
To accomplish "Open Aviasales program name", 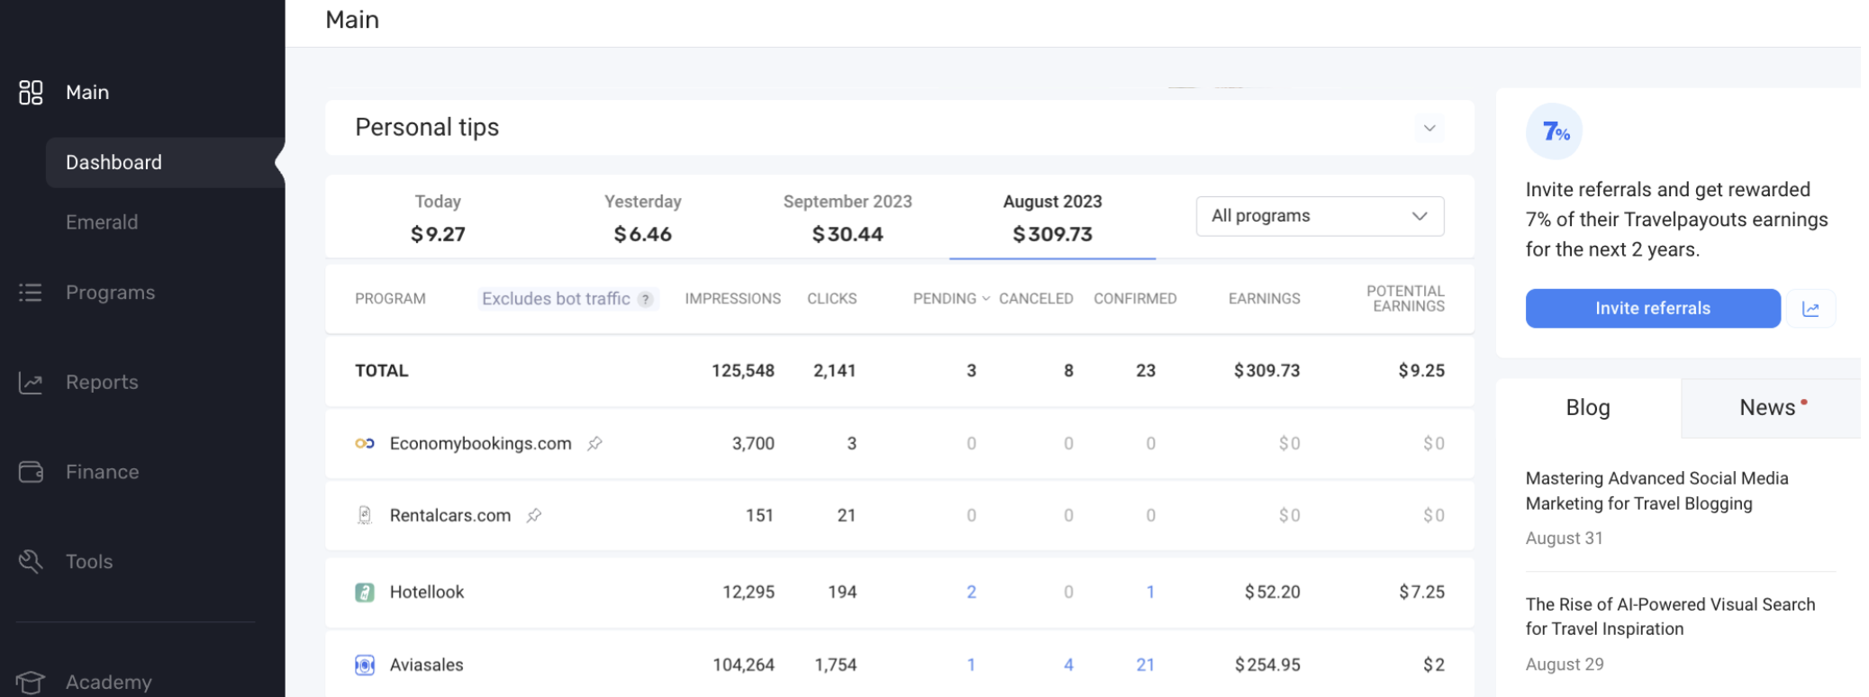I will [x=426, y=665].
